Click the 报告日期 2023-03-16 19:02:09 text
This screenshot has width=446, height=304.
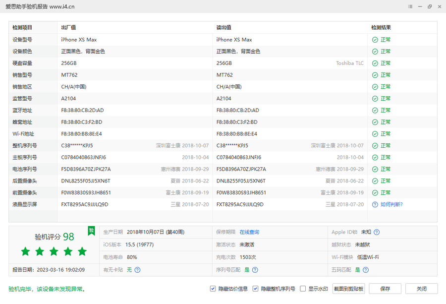click(x=49, y=270)
